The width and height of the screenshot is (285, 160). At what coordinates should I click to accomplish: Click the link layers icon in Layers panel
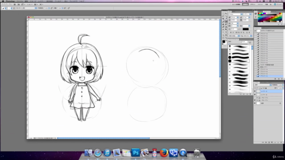(x=263, y=142)
